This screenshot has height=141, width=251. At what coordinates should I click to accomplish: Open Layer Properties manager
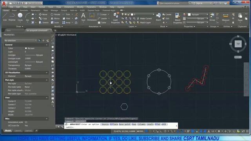[x=115, y=18]
